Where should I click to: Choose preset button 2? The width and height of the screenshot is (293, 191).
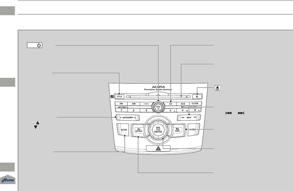tap(134, 110)
